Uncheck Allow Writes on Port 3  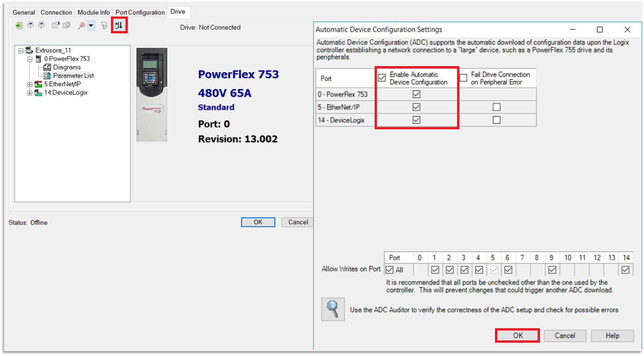click(x=464, y=270)
